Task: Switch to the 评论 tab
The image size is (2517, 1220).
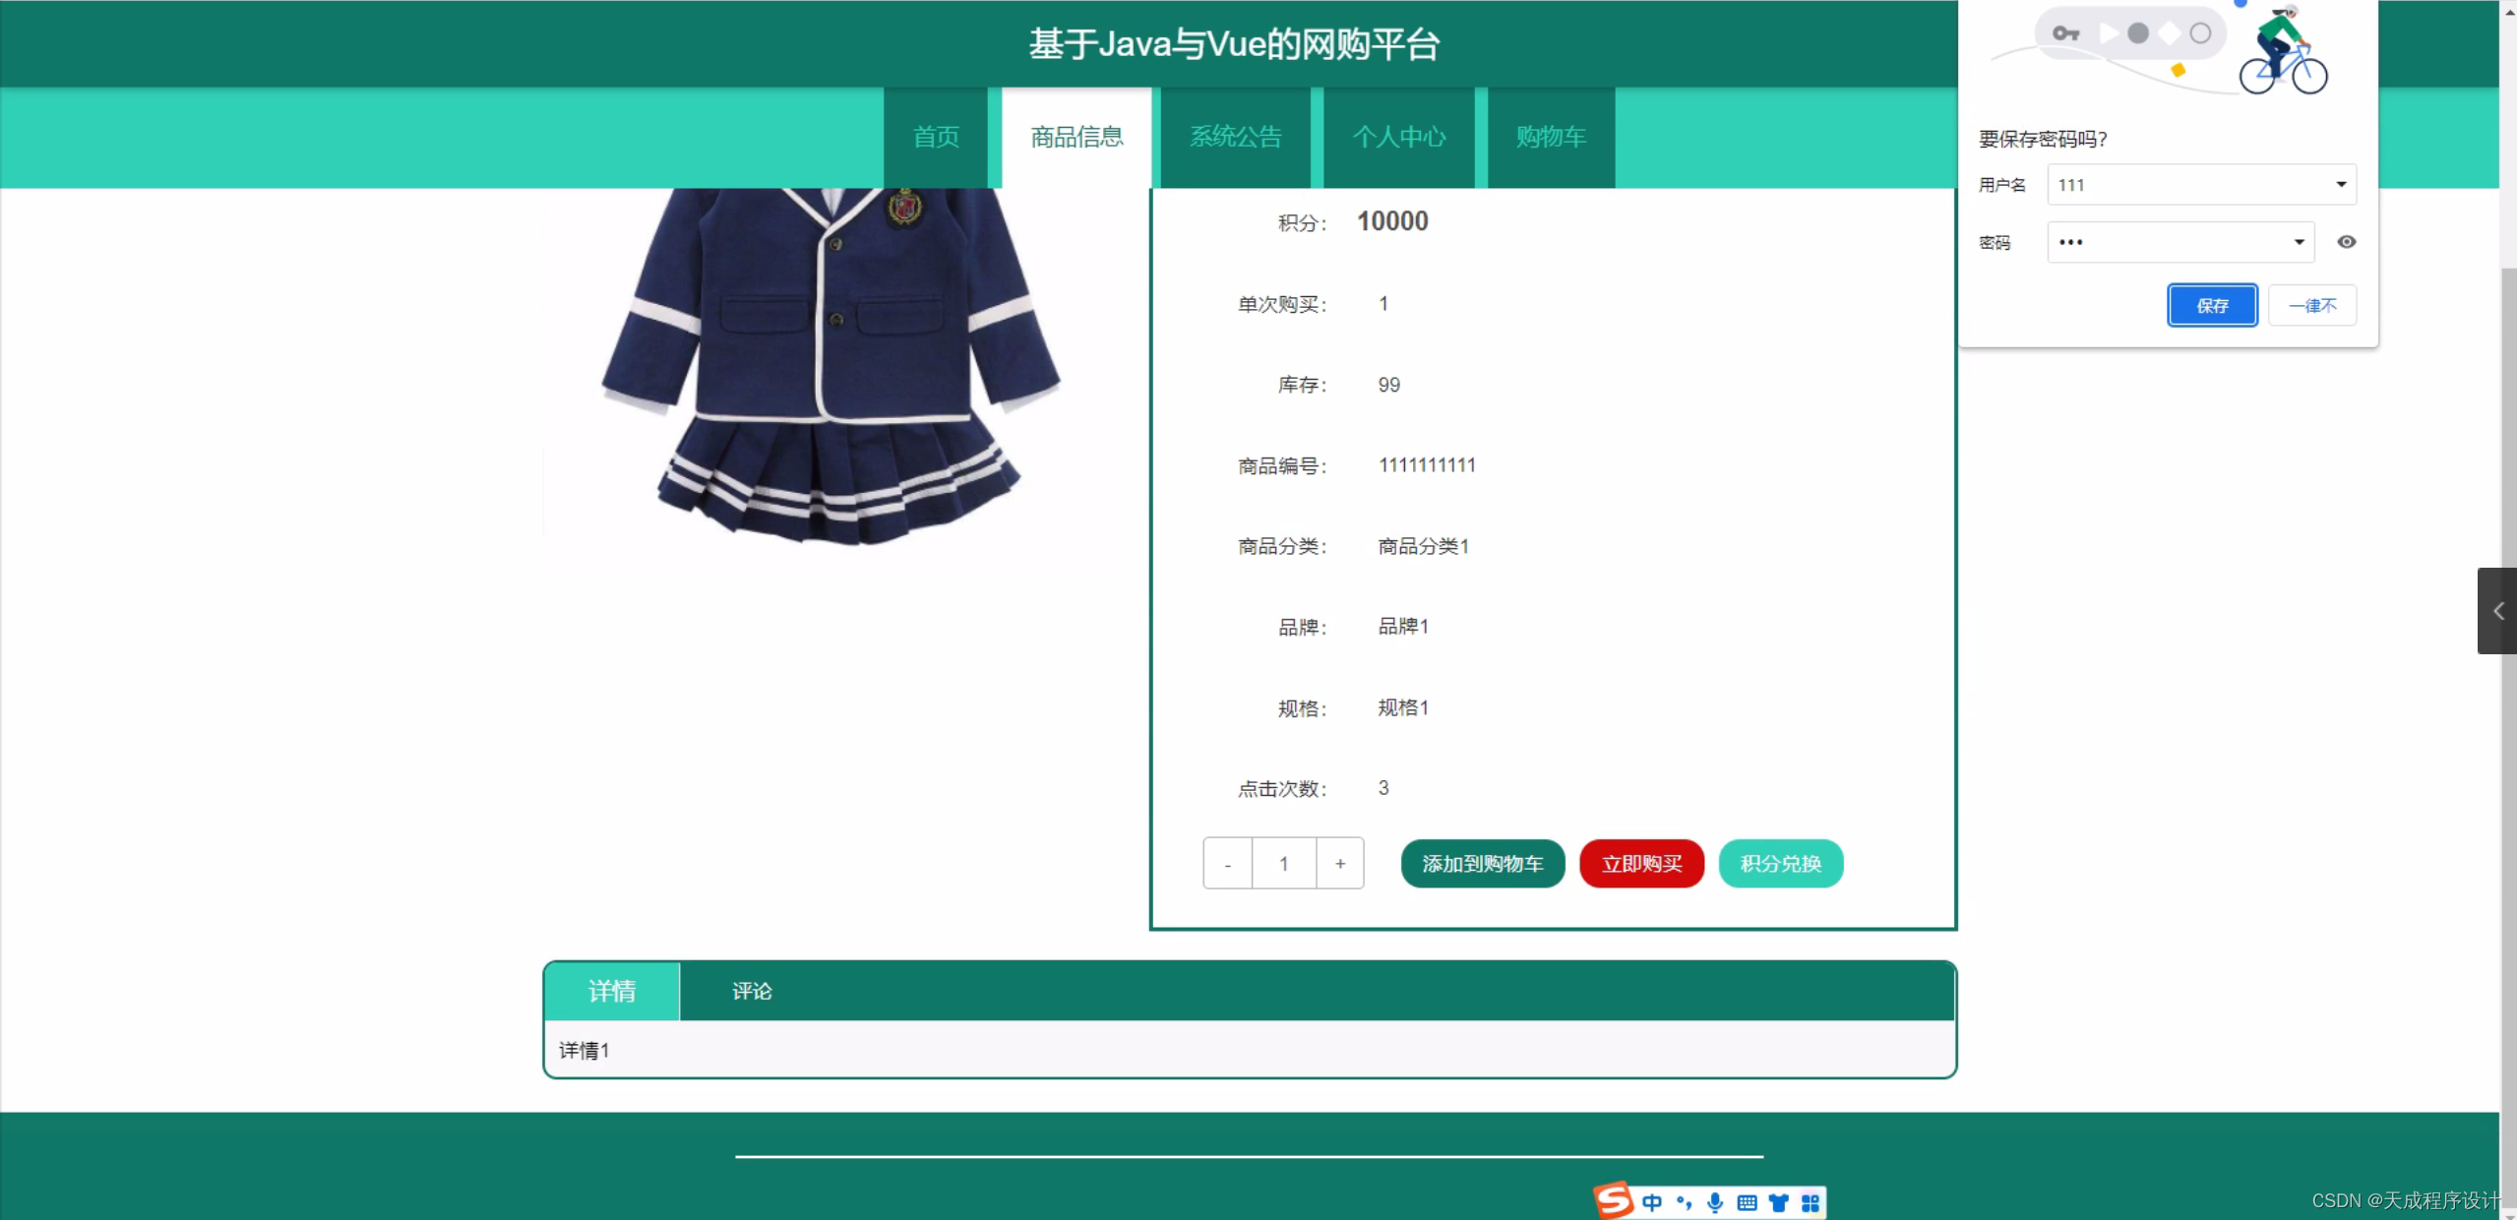Action: [x=751, y=991]
